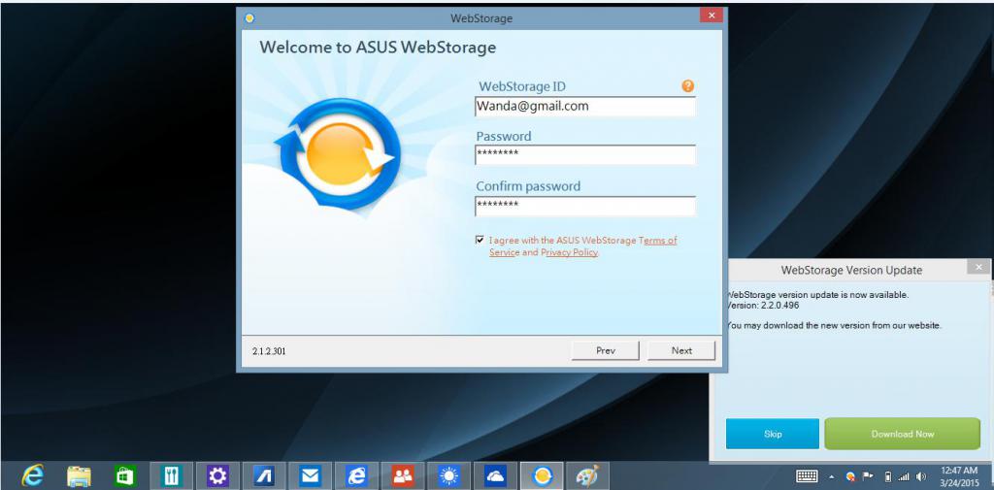The width and height of the screenshot is (994, 490).
Task: Open the ASUS app taskbar icon
Action: coord(263,476)
